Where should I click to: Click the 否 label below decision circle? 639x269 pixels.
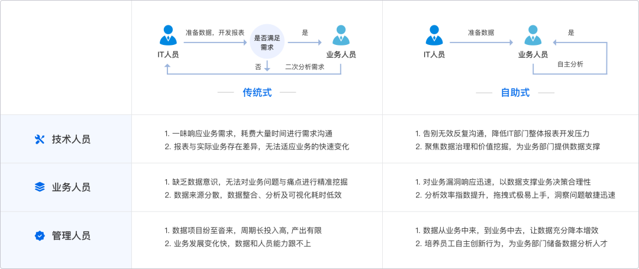coord(258,67)
